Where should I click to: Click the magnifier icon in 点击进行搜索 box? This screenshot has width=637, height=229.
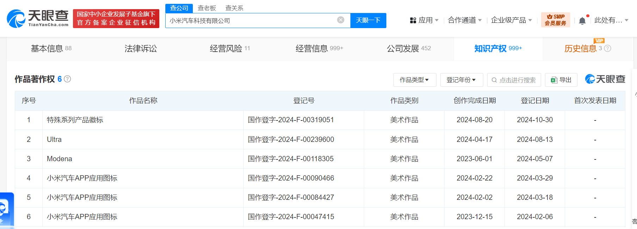pyautogui.click(x=494, y=80)
